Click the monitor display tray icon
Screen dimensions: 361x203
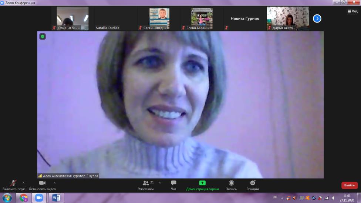click(x=301, y=198)
